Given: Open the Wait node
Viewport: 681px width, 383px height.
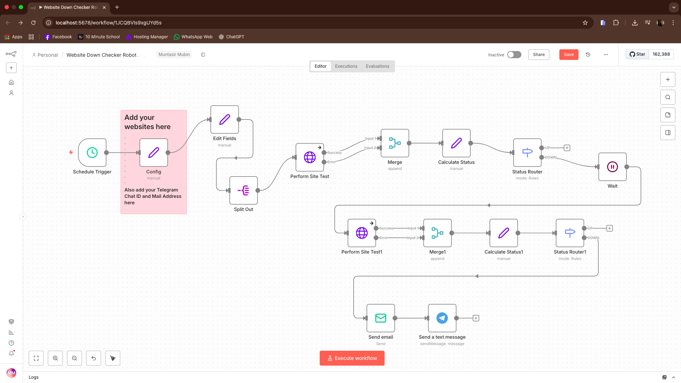Looking at the screenshot, I should coord(612,167).
